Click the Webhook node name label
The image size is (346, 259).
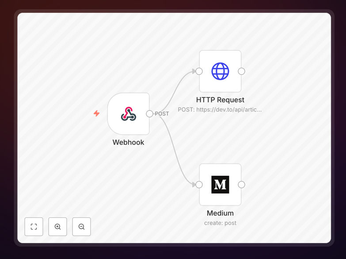pyautogui.click(x=128, y=142)
